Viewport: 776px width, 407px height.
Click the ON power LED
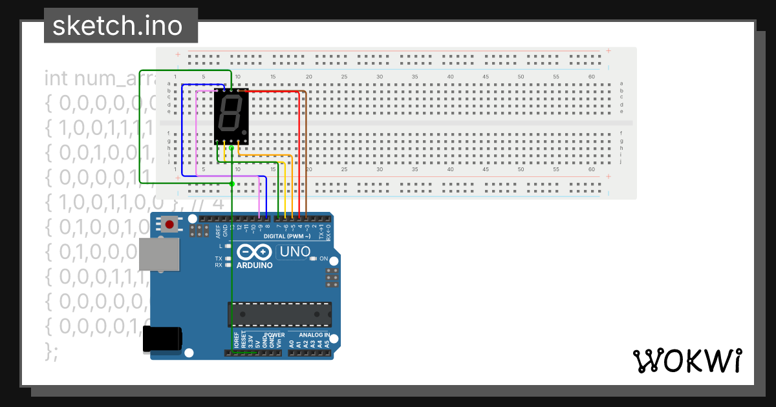313,258
